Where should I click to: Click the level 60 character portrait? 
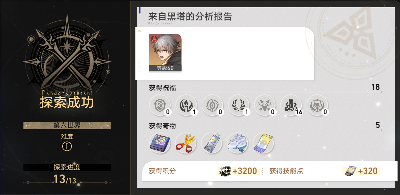click(165, 53)
